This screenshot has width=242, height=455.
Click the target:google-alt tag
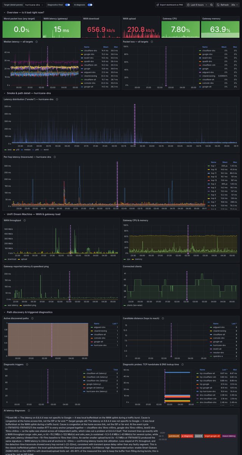(213, 436)
